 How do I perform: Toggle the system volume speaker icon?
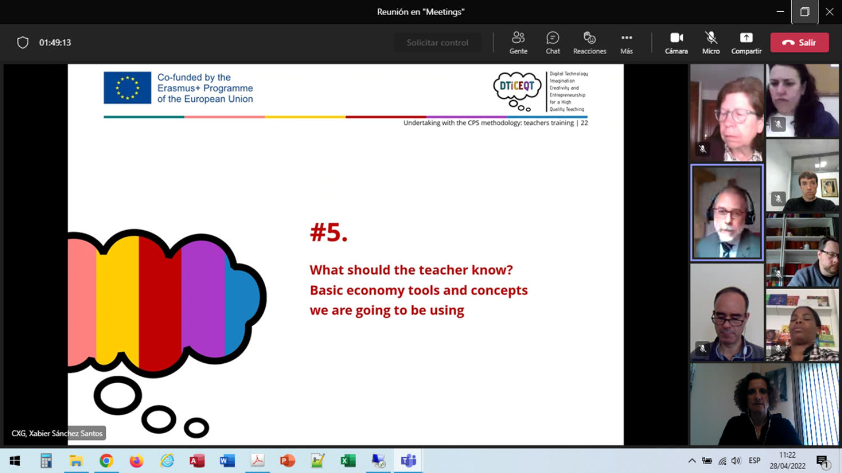736,461
